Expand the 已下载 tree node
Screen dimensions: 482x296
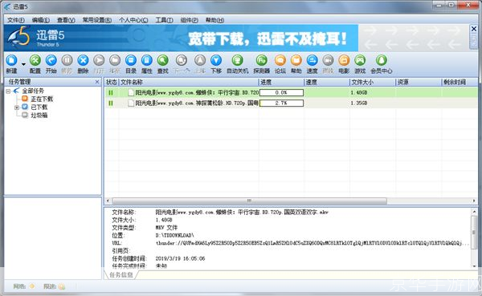point(17,107)
